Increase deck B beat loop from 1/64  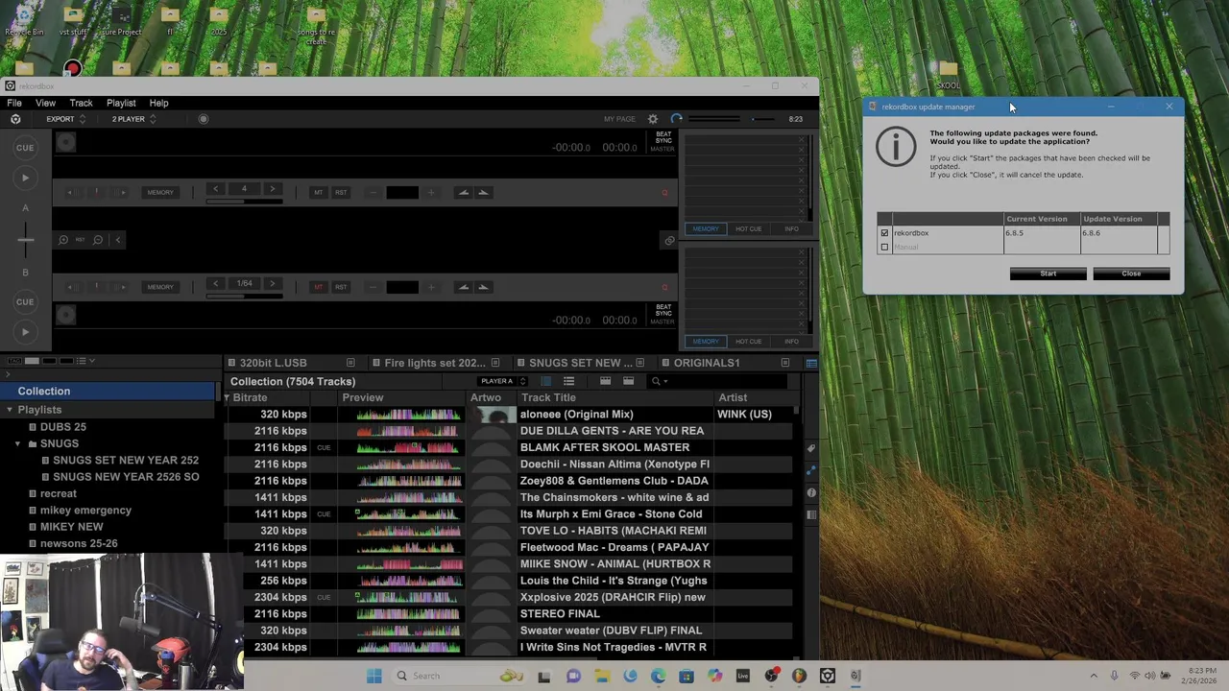tap(272, 283)
